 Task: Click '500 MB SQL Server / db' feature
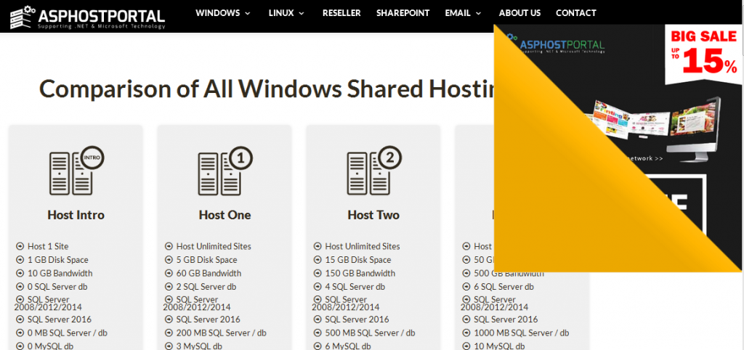pos(370,333)
